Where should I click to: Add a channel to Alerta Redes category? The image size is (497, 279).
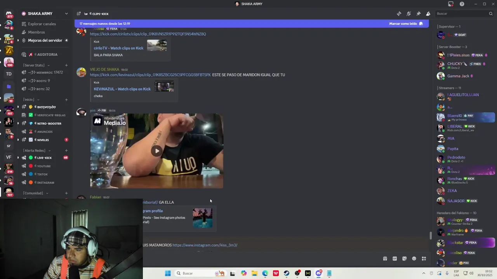click(66, 150)
